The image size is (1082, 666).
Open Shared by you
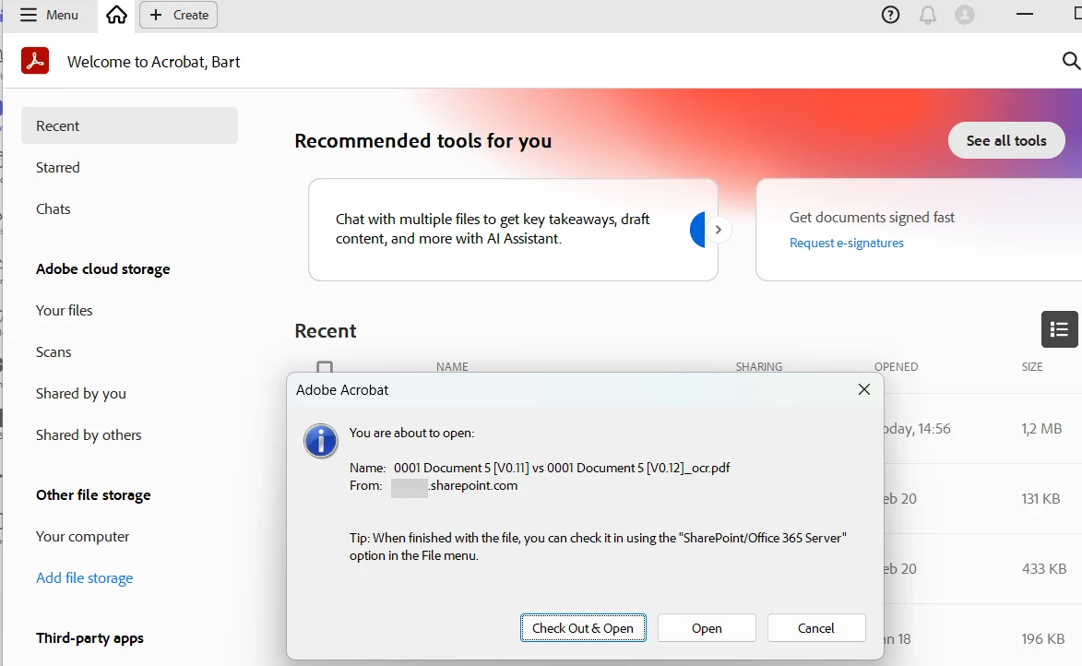tap(81, 393)
